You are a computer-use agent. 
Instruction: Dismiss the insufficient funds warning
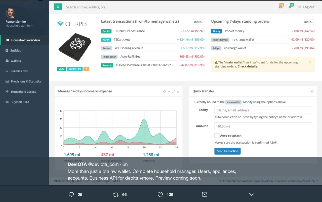coord(310,62)
